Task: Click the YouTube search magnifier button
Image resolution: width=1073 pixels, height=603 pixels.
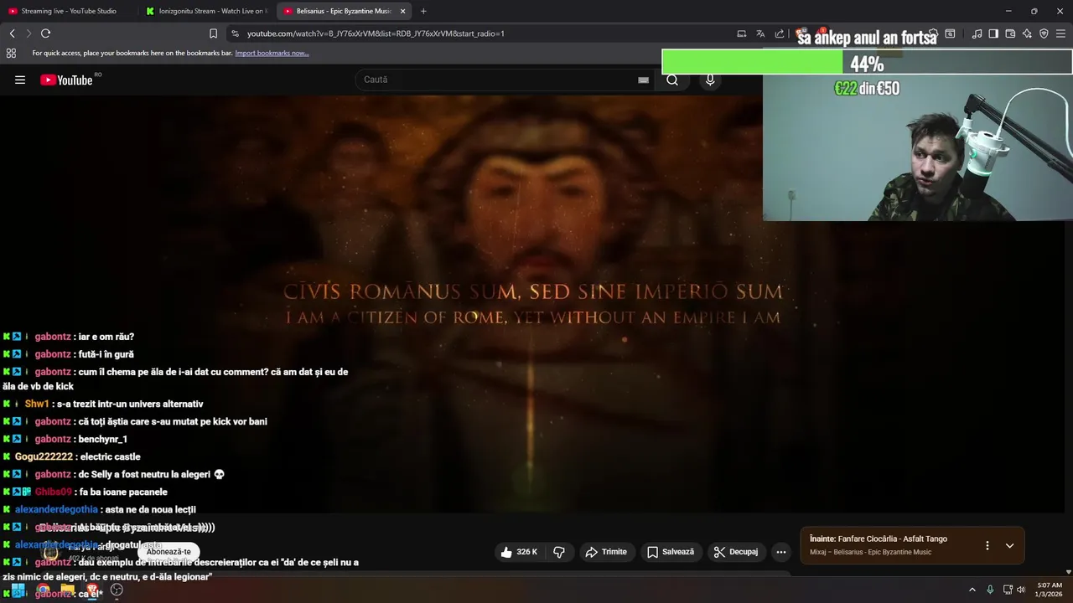Action: pos(672,80)
